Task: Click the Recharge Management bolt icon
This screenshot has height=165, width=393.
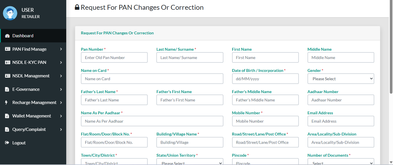Action: coord(7,103)
